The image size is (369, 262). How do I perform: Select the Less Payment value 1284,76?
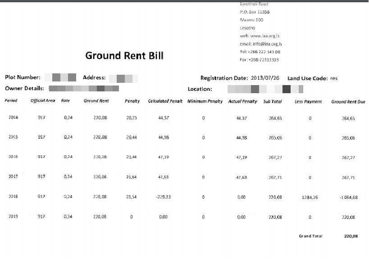pos(310,197)
